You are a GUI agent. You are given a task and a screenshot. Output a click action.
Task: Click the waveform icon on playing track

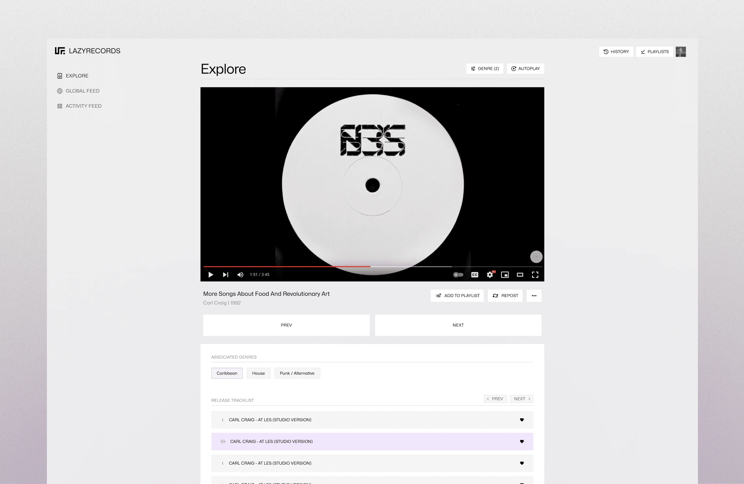223,441
